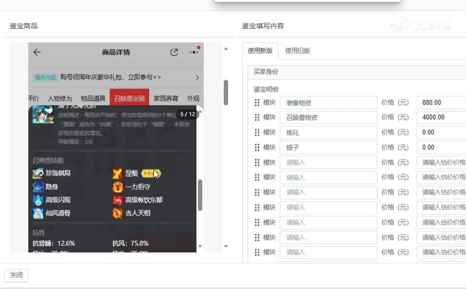Viewport: 466px width, 289px height.
Task: Click the 突破等级: 3/6 text
Action: (x=76, y=142)
